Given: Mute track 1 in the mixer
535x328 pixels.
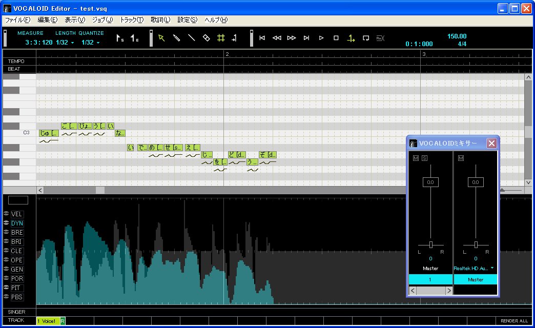Looking at the screenshot, I should 416,158.
